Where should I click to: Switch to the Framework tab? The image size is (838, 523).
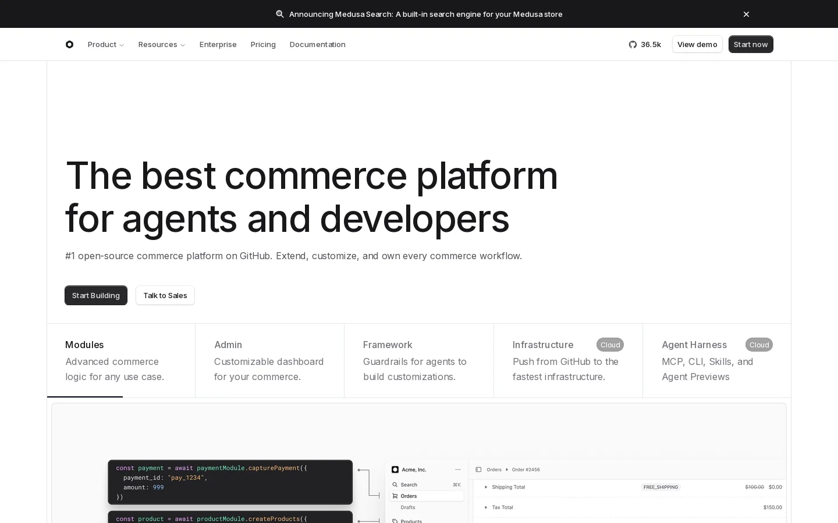click(x=419, y=360)
